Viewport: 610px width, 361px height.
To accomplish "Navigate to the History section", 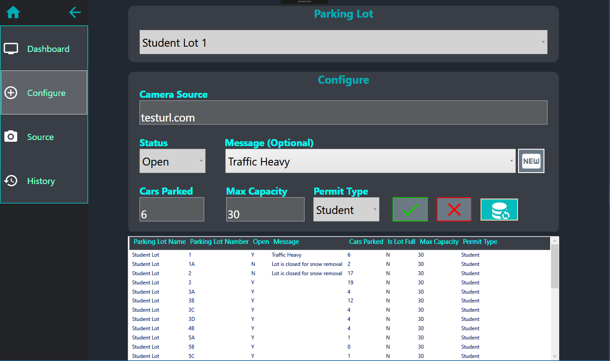I will pyautogui.click(x=41, y=181).
